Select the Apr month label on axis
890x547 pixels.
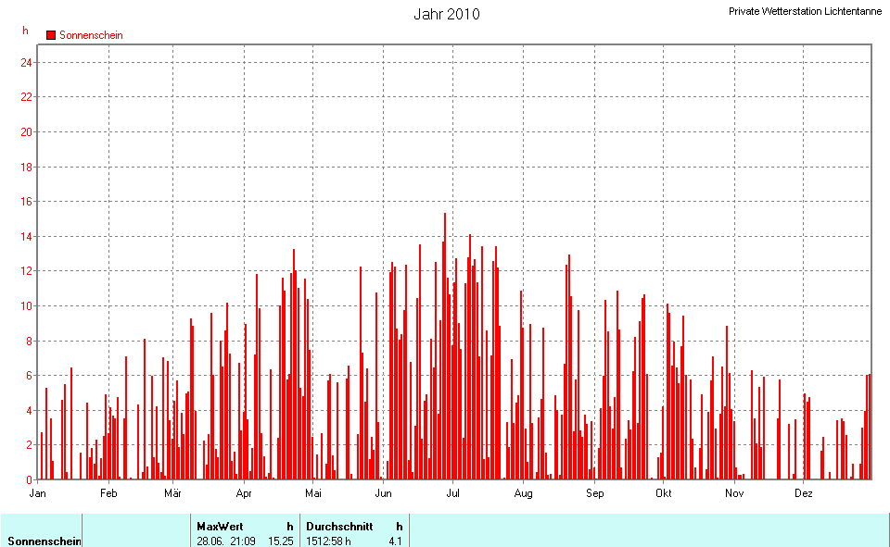pyautogui.click(x=244, y=493)
